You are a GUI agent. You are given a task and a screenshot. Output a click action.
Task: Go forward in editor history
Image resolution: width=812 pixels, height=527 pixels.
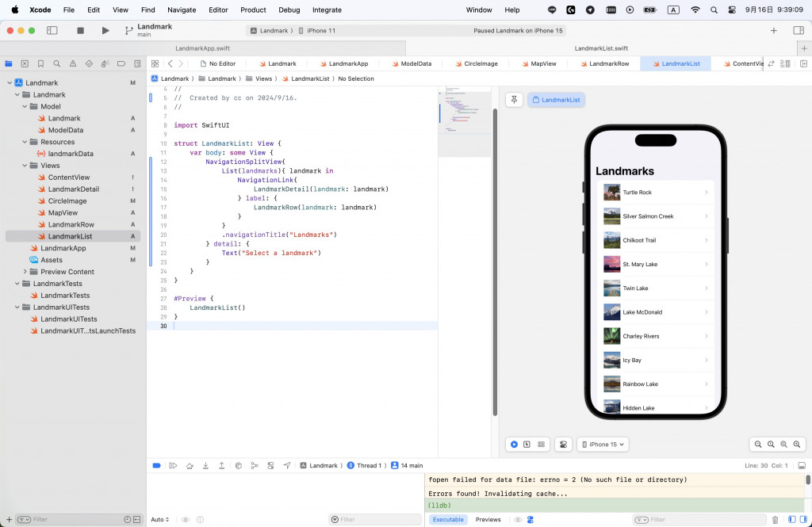coord(181,63)
